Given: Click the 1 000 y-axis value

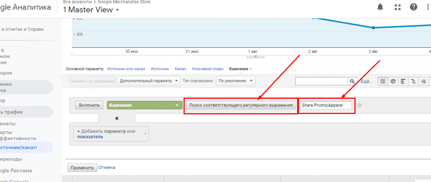Looking at the screenshot, I should click(x=78, y=34).
